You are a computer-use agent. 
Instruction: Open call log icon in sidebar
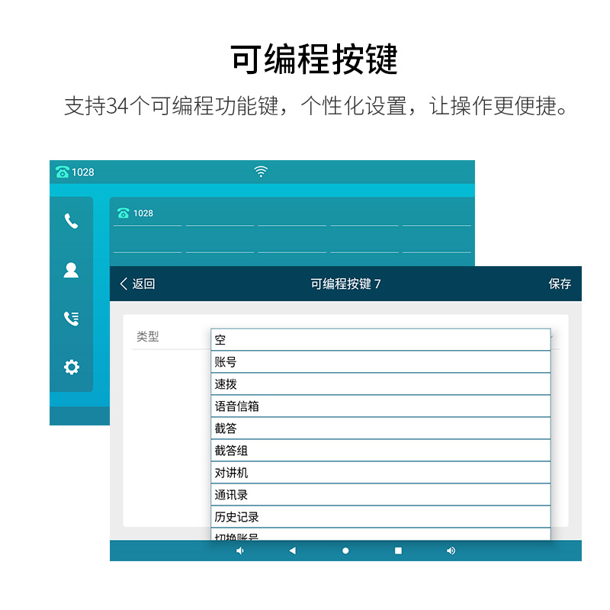pyautogui.click(x=71, y=319)
